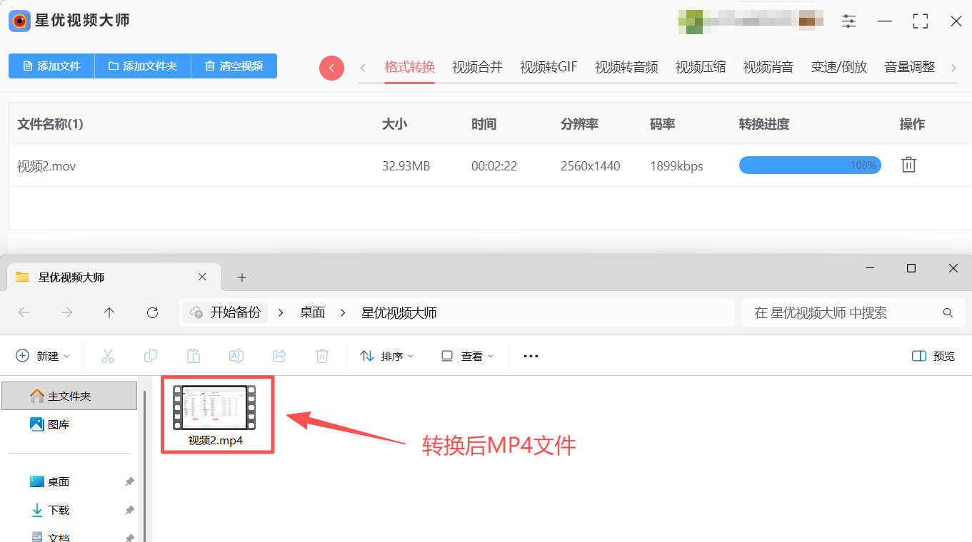Close the 星优视频大师 Explorer tab
Screen dimensions: 972x542
point(202,277)
